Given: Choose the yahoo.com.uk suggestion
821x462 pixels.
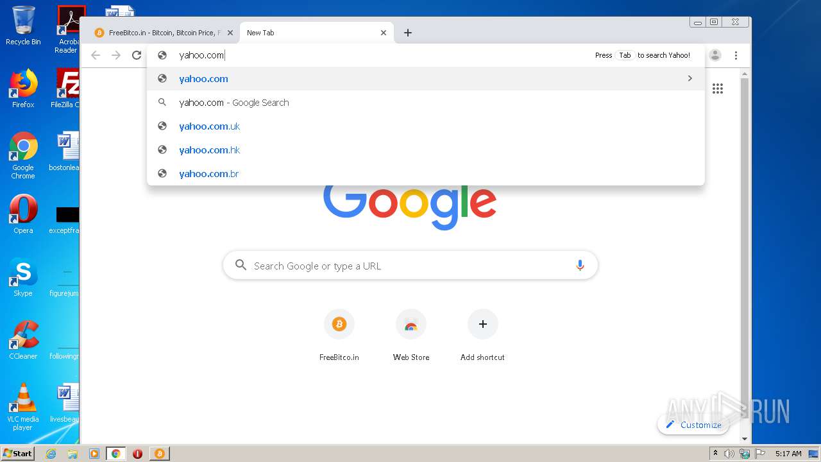Looking at the screenshot, I should [426, 126].
